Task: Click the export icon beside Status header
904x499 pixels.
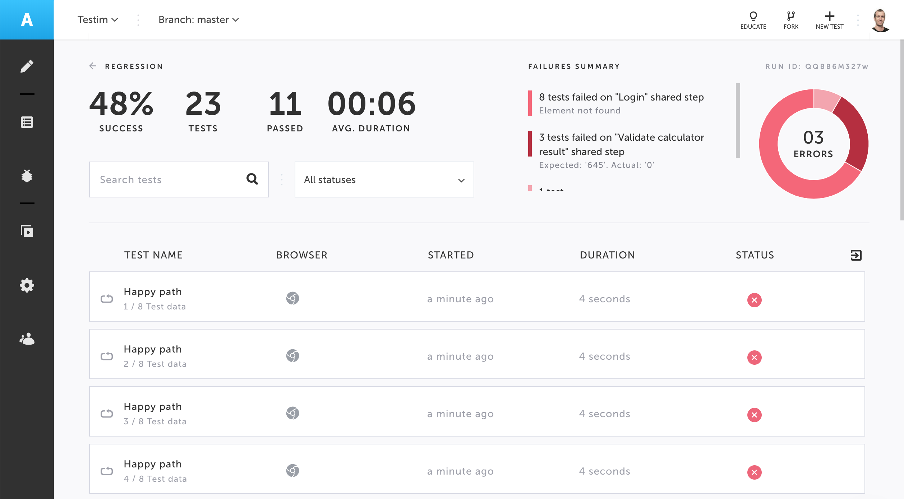Action: 856,255
